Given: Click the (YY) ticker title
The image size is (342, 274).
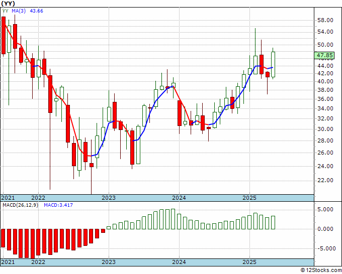Looking at the screenshot, I should click(8, 4).
